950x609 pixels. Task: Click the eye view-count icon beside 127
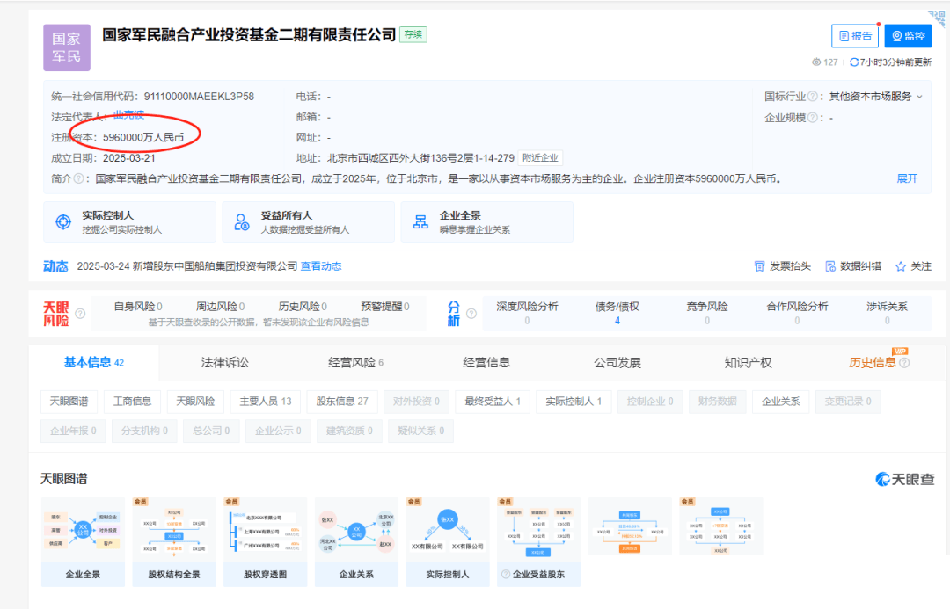point(816,62)
